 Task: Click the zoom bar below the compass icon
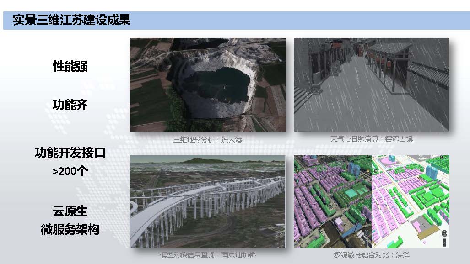tap(444, 242)
